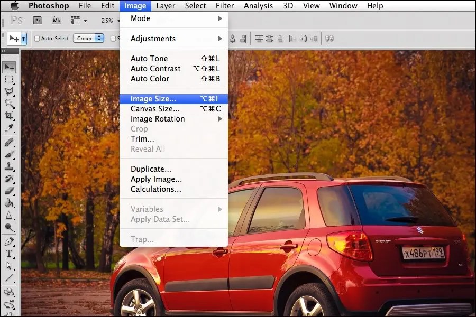The height and width of the screenshot is (317, 476).
Task: Select the Spot Healing Brush tool
Action: (x=9, y=142)
